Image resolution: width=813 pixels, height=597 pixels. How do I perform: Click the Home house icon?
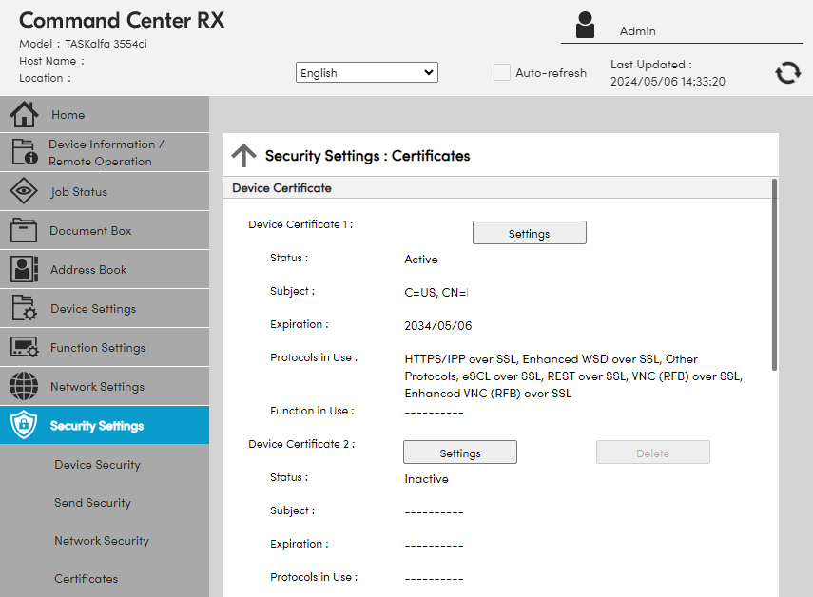click(24, 114)
